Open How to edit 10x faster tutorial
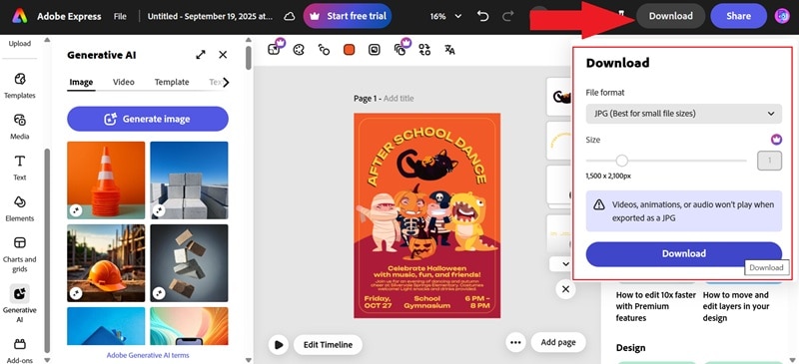The width and height of the screenshot is (799, 364). 656,306
